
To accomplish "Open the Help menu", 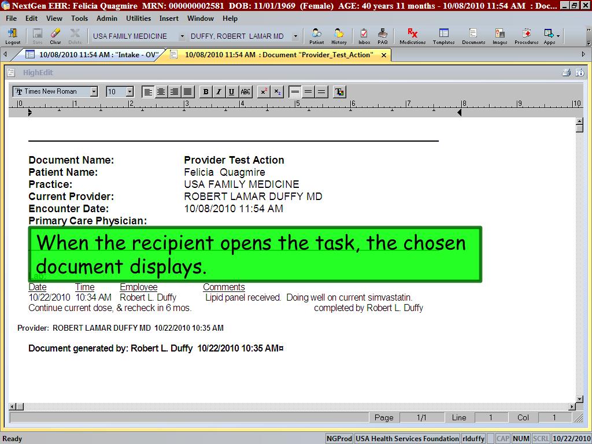I will coord(230,18).
